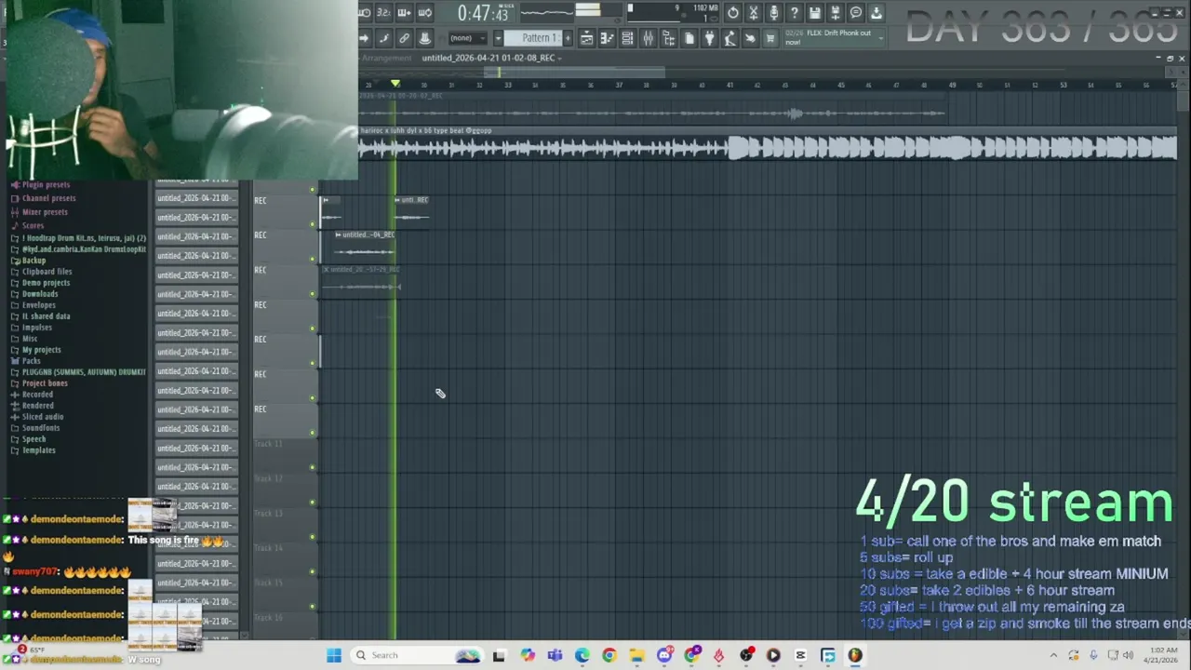This screenshot has height=670, width=1191.
Task: Open FL Studio icon on the taskbar
Action: [x=855, y=655]
